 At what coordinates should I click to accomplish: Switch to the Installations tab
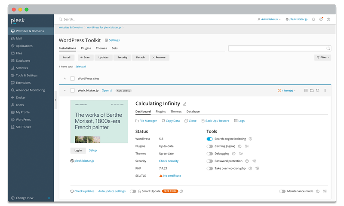tap(68, 48)
